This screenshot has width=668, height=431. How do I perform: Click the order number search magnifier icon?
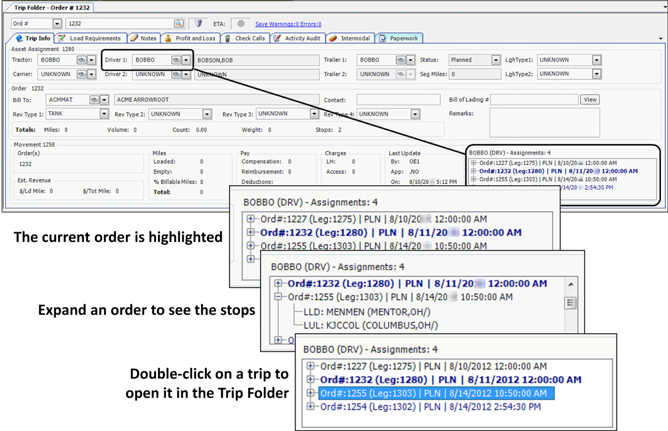point(178,24)
